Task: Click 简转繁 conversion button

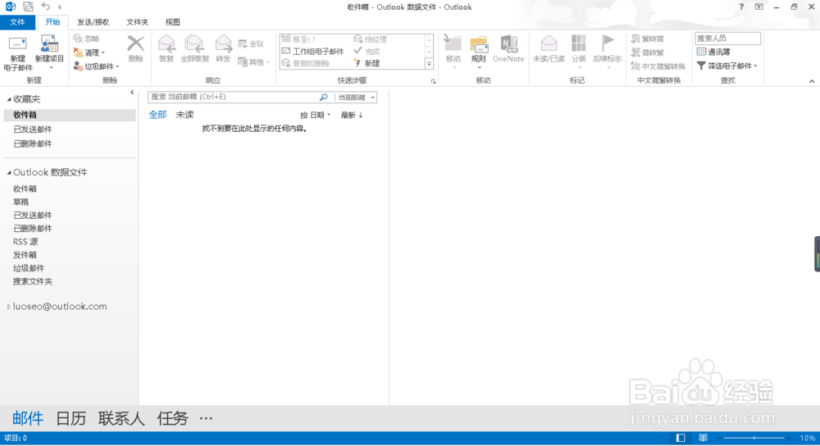Action: pyautogui.click(x=648, y=52)
